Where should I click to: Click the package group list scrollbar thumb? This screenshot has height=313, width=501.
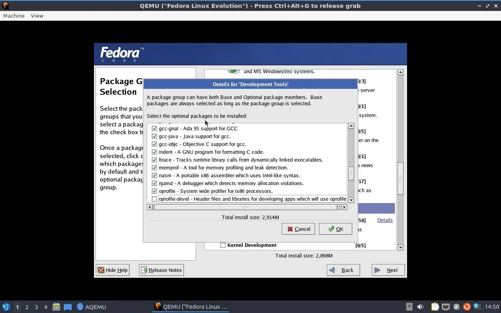[400, 178]
